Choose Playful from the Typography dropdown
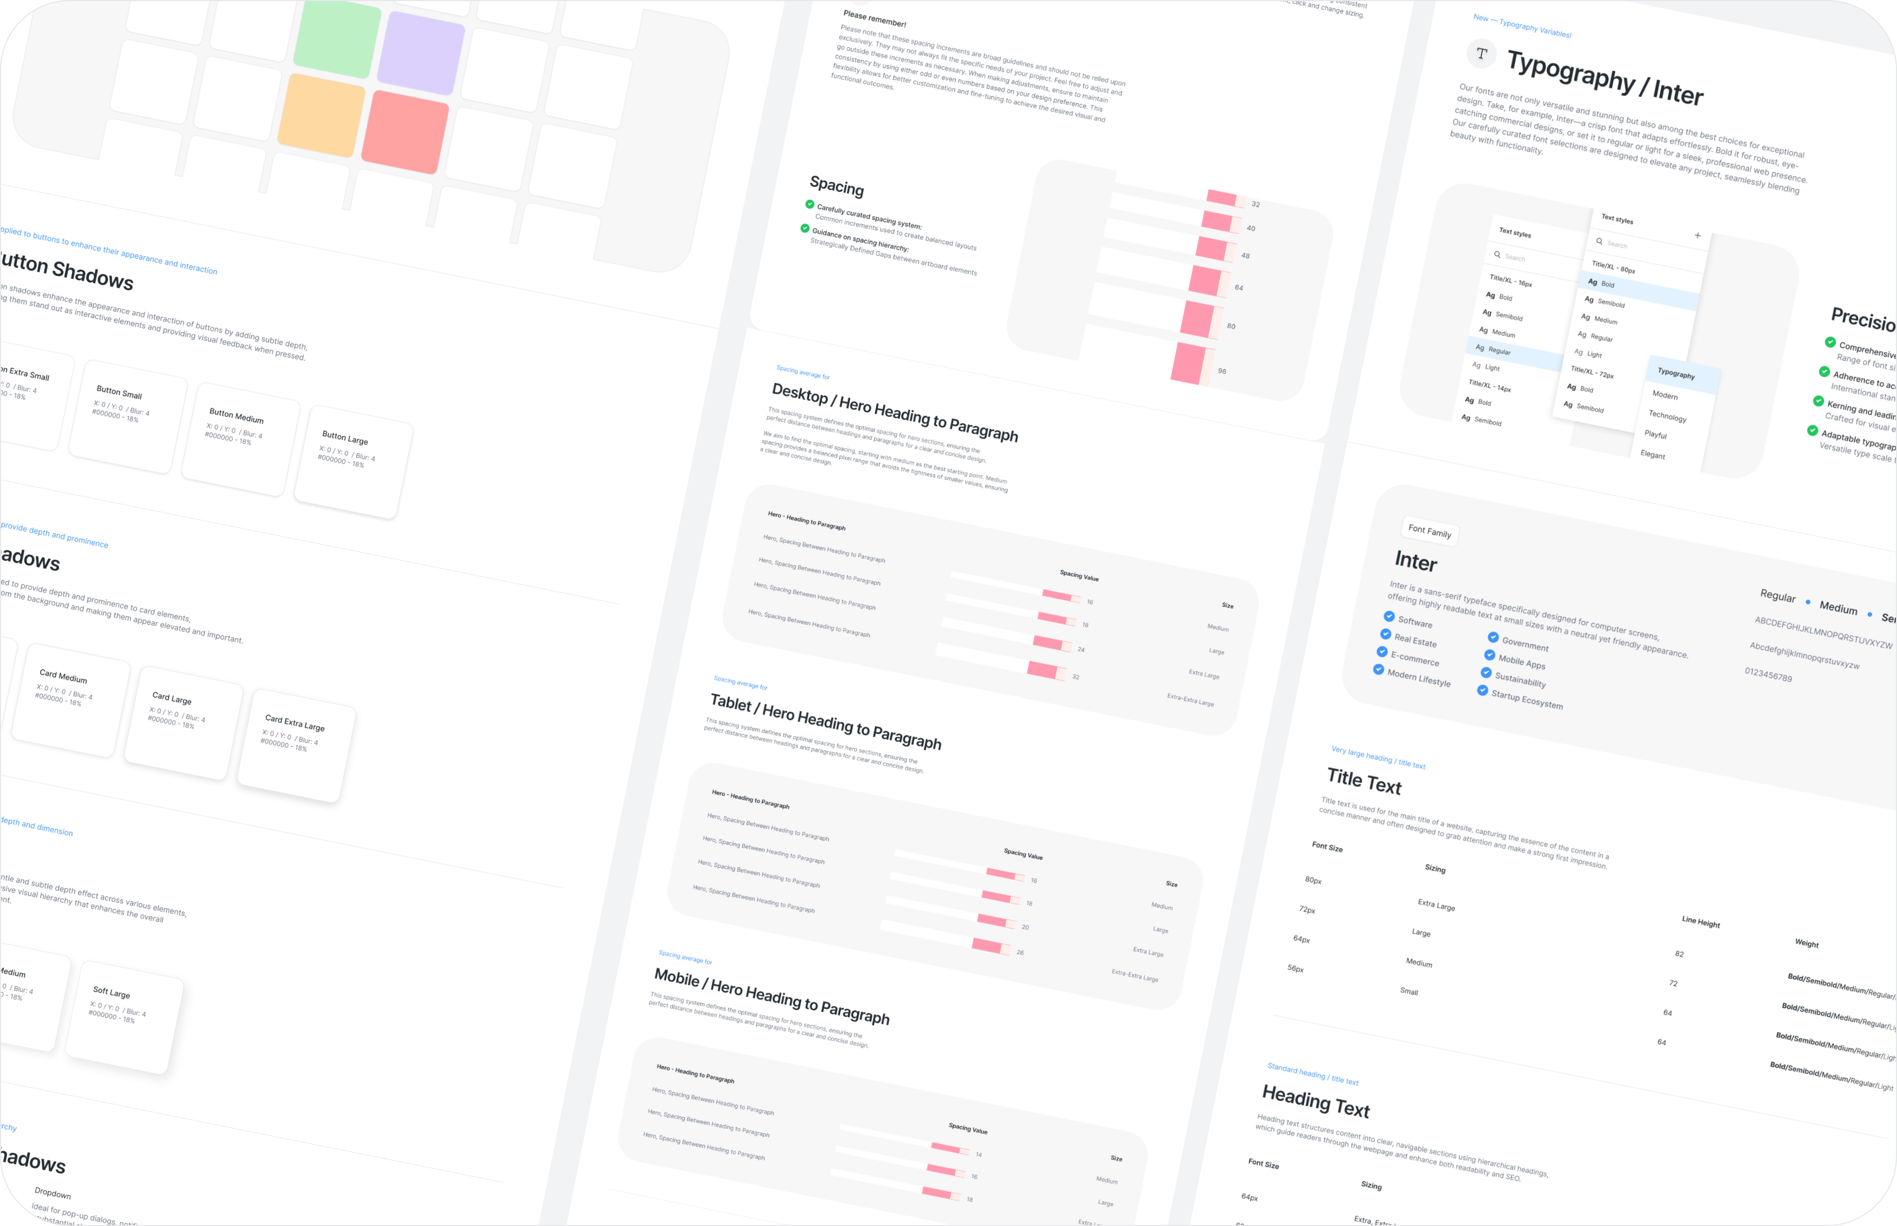1897x1226 pixels. tap(1655, 435)
